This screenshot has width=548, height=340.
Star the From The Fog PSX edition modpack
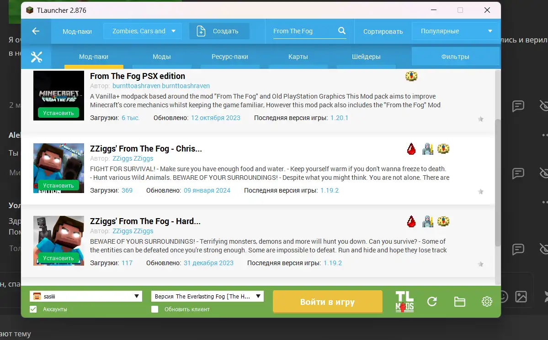[x=480, y=119]
